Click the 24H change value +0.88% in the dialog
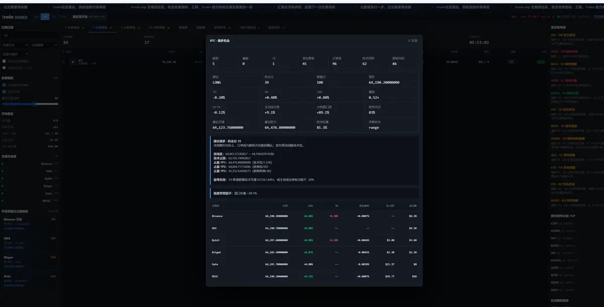604x307 pixels. pyautogui.click(x=323, y=97)
